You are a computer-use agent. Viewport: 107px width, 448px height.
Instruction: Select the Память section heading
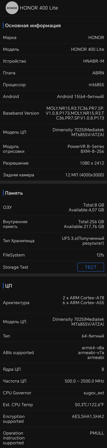coord(14,193)
